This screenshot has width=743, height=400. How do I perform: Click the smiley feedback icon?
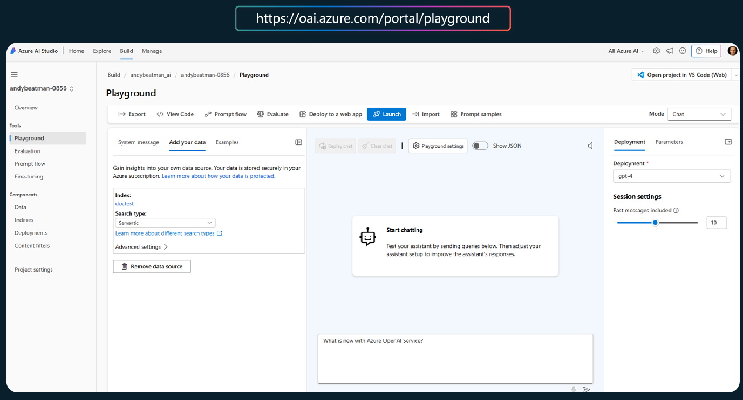coord(683,51)
